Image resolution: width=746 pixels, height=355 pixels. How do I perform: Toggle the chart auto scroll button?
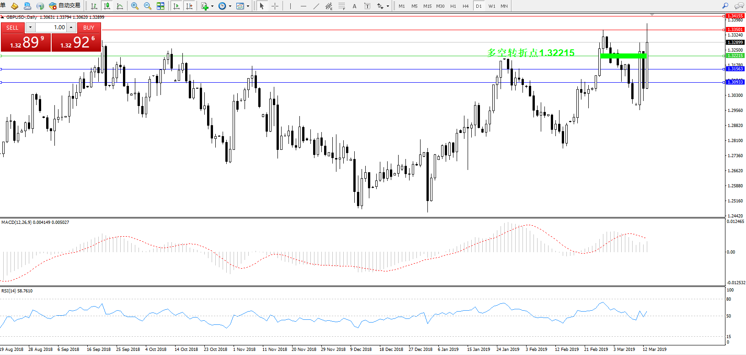(176, 6)
